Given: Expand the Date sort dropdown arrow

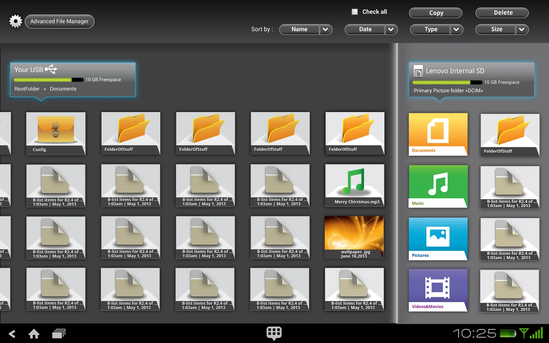Looking at the screenshot, I should pyautogui.click(x=391, y=29).
